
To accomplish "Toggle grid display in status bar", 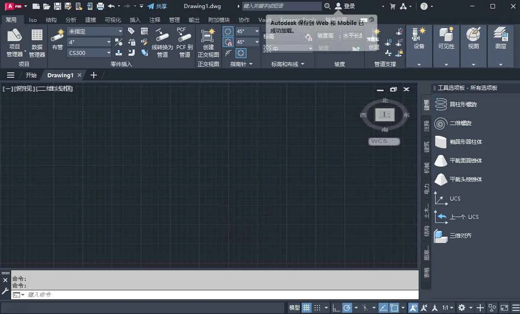I will [306, 308].
